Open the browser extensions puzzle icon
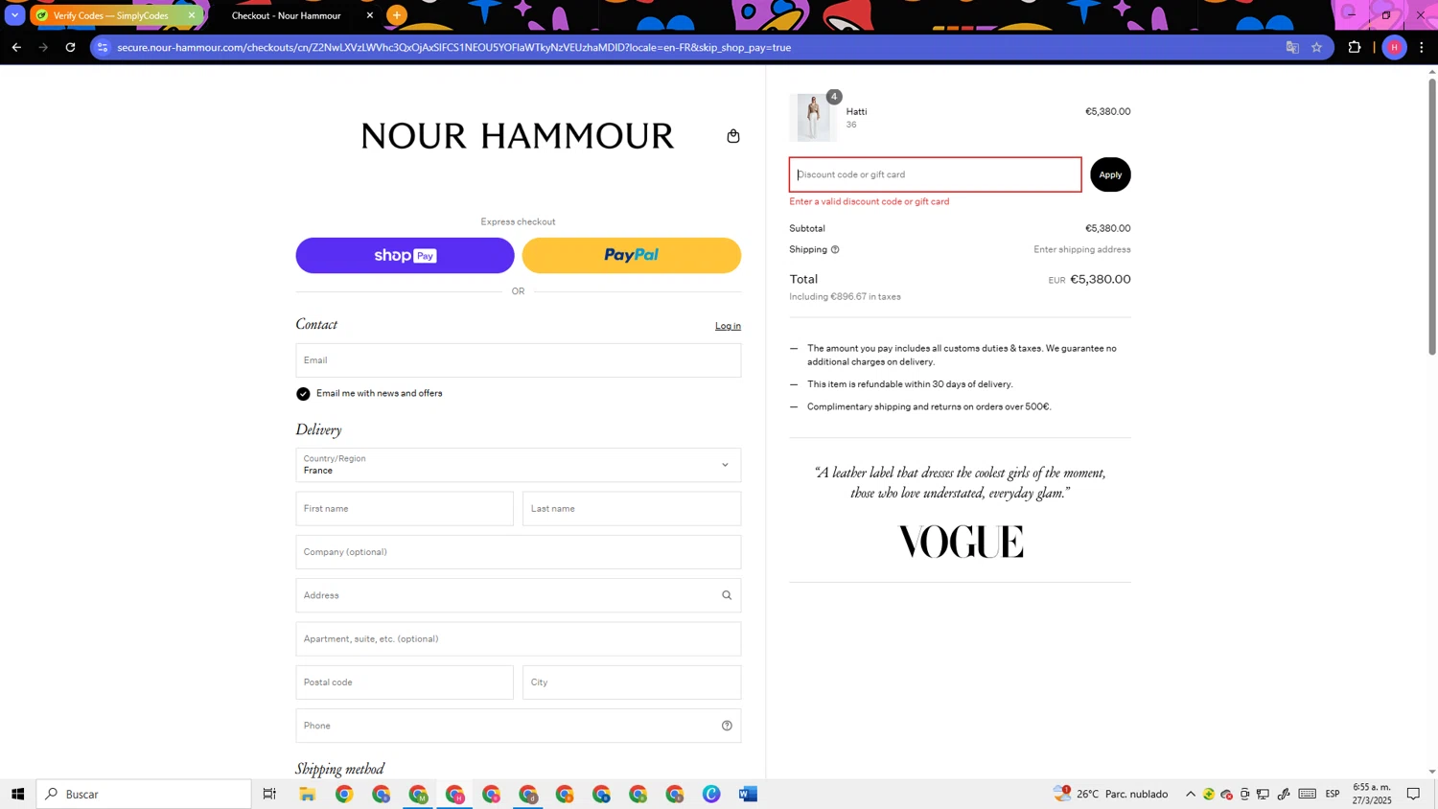The width and height of the screenshot is (1438, 809). pos(1355,47)
